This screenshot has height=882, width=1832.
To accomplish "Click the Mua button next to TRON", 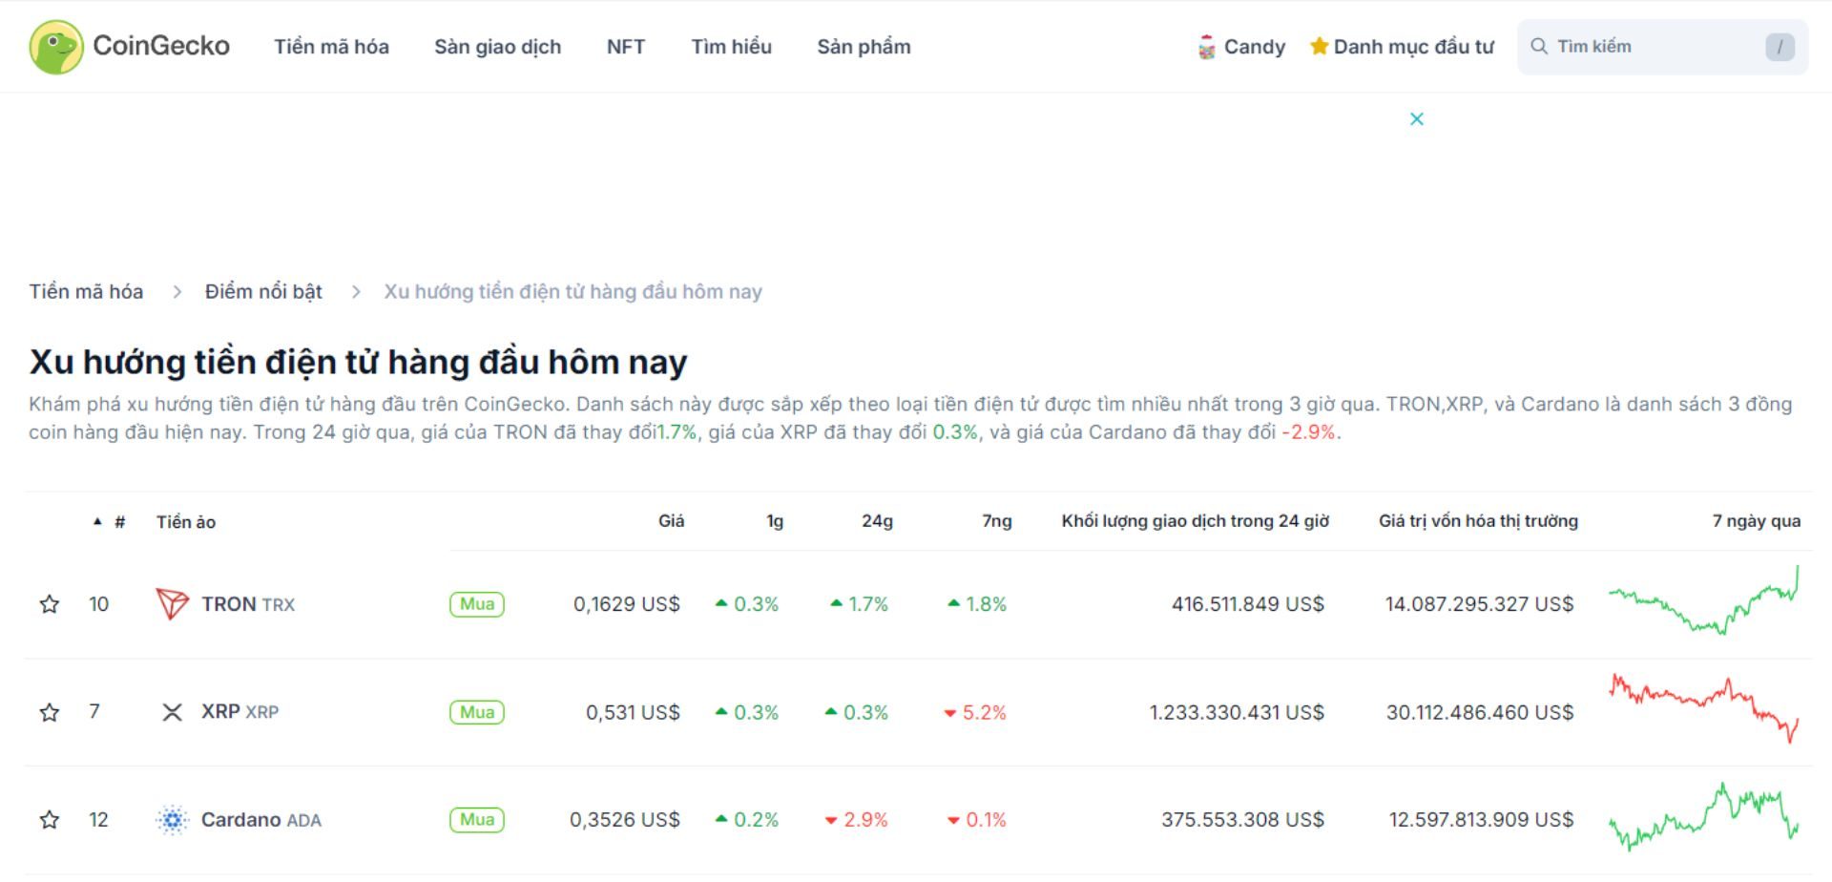I will [x=477, y=603].
